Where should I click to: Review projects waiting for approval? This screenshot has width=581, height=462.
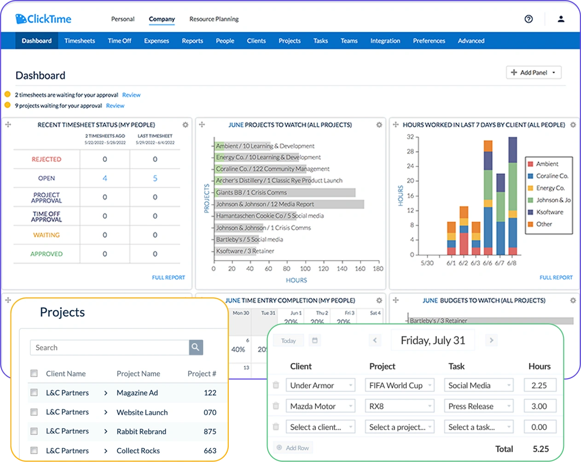(x=115, y=105)
